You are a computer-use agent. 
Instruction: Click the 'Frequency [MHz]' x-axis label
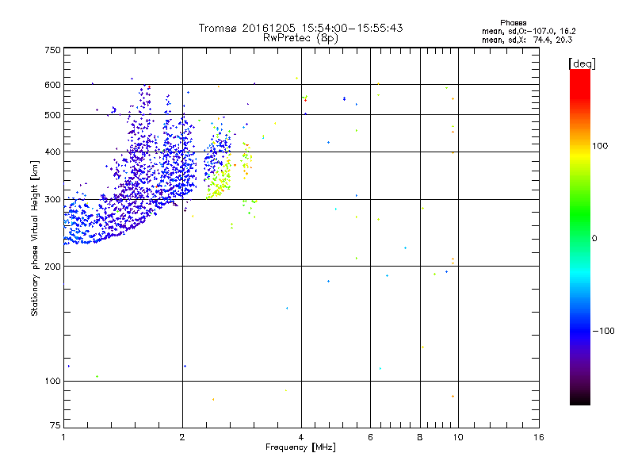(300, 447)
